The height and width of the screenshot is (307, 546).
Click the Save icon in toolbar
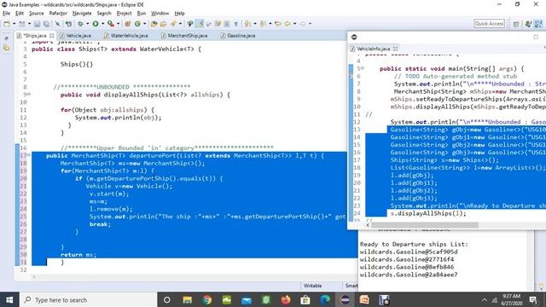coord(37,24)
